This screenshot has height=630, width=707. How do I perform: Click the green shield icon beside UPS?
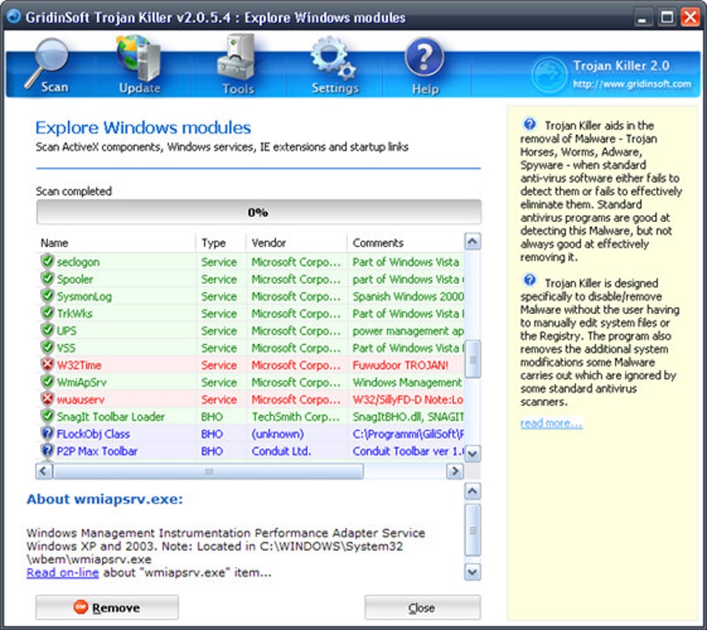(47, 330)
